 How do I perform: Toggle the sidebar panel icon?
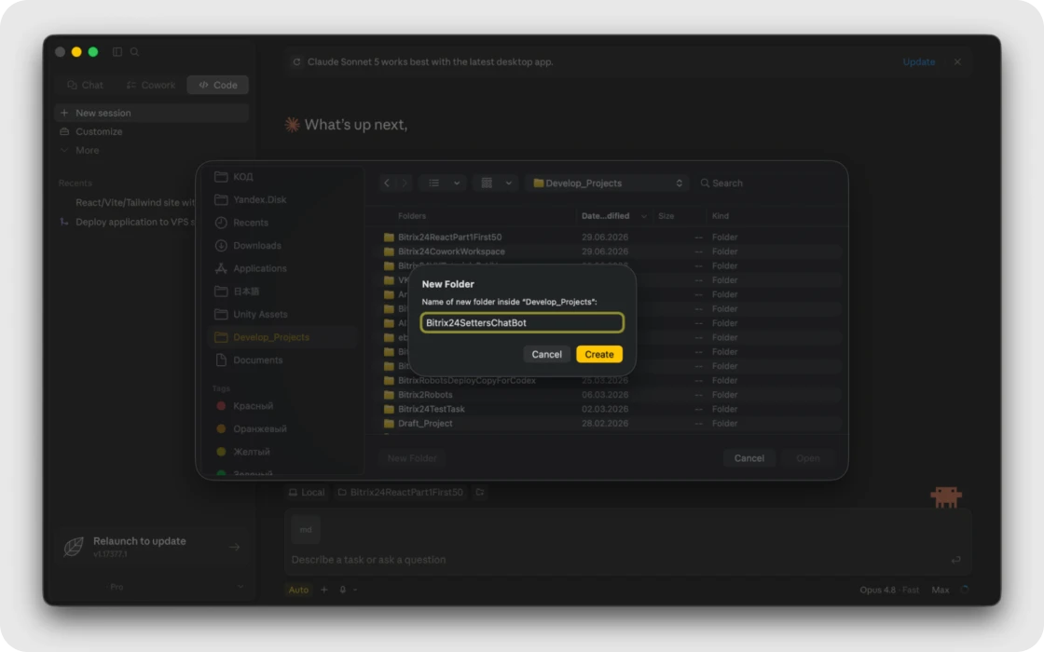[117, 52]
